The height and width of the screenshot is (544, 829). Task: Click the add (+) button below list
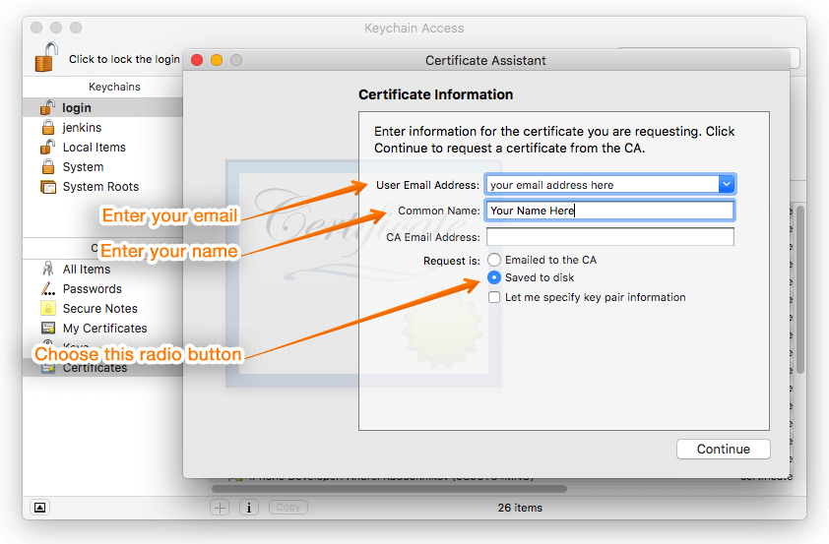click(221, 508)
